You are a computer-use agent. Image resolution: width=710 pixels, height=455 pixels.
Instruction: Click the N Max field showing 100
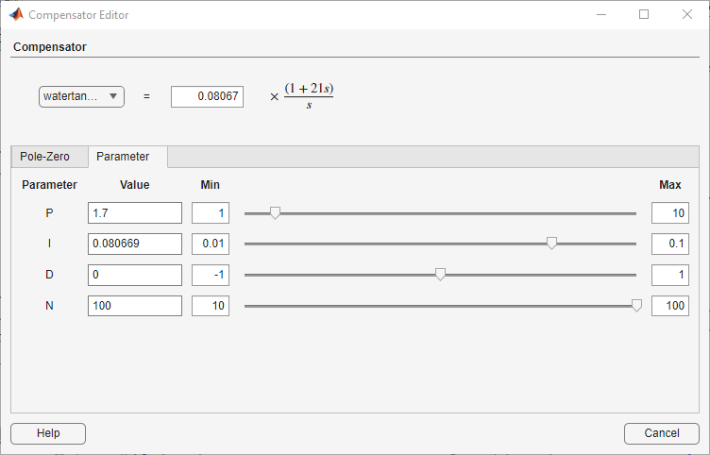click(x=670, y=306)
